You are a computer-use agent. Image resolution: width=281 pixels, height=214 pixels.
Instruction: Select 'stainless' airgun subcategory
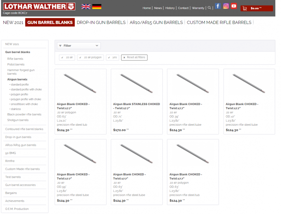click(16, 109)
